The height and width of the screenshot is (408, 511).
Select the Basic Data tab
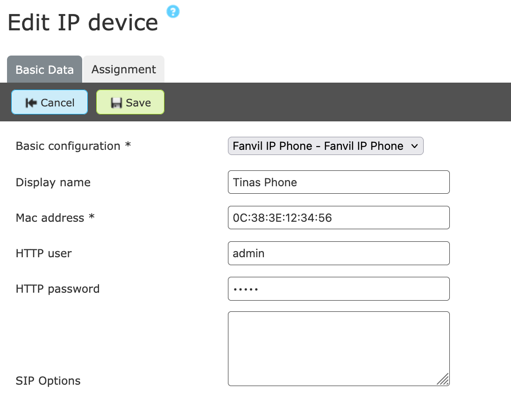pos(44,69)
